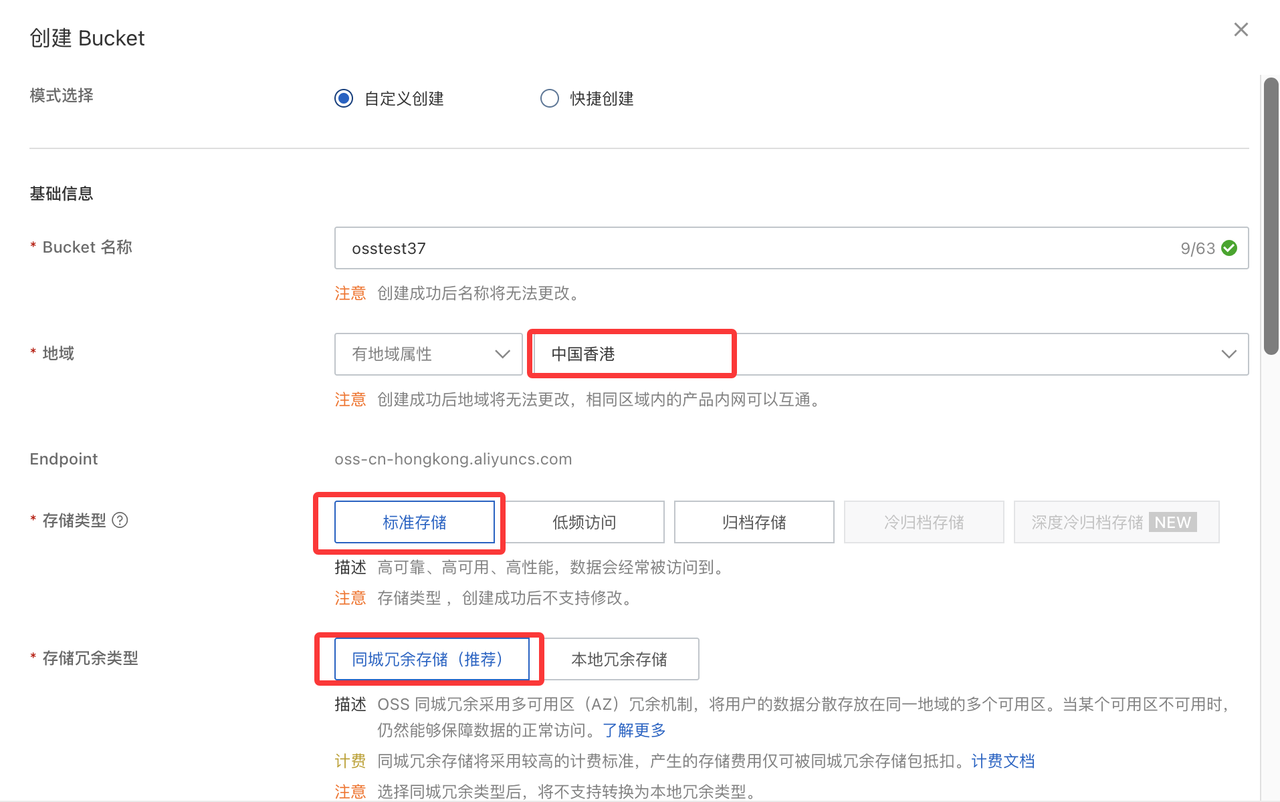Viewport: 1280px width, 802px height.
Task: Click the note 创建成功后名称将无法更改
Action: pos(479,293)
